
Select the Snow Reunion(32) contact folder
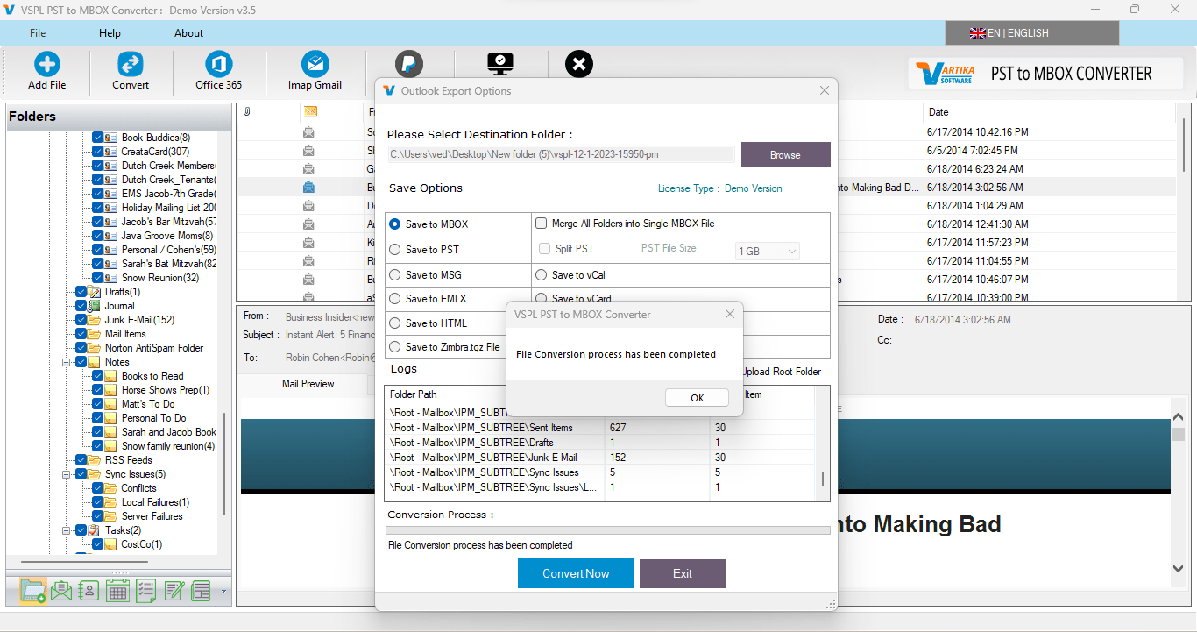pyautogui.click(x=160, y=278)
